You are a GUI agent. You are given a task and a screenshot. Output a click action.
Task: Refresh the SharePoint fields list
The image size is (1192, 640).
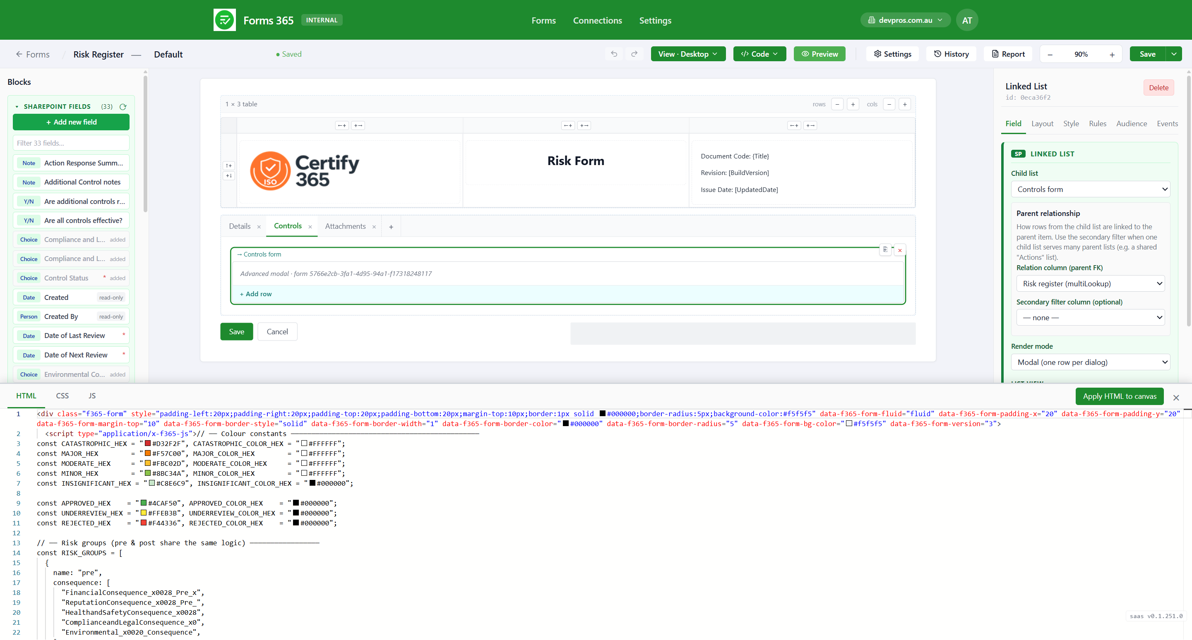pos(123,107)
